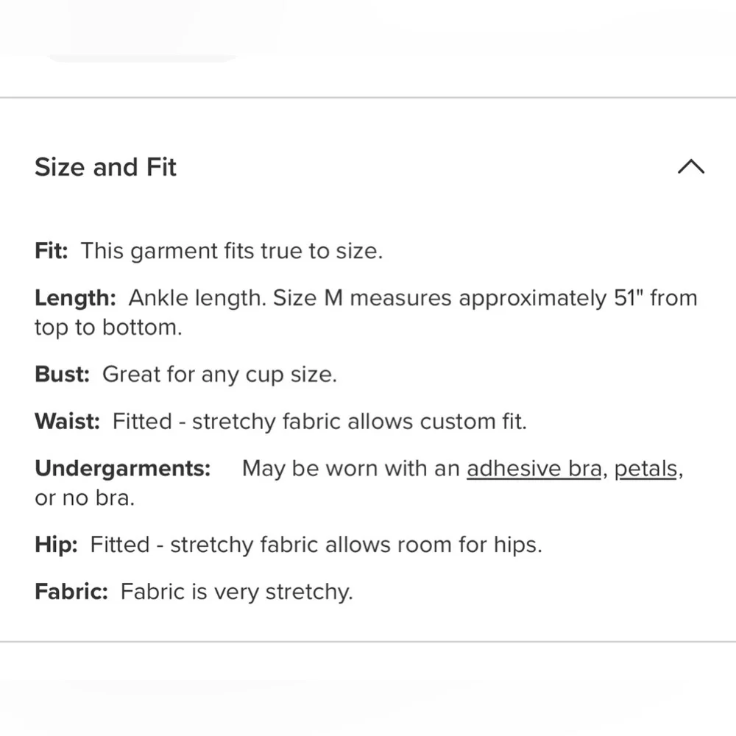Click "This garment fits true to size" text
736x736 pixels.
pyautogui.click(x=232, y=251)
